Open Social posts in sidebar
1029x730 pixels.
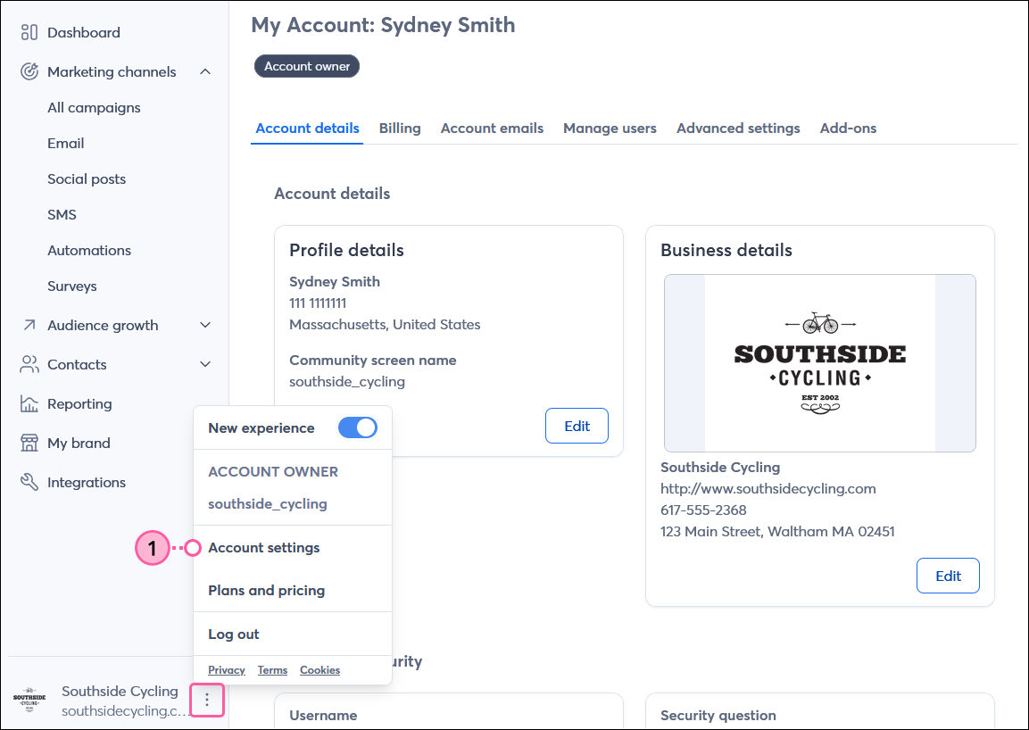[x=87, y=179]
